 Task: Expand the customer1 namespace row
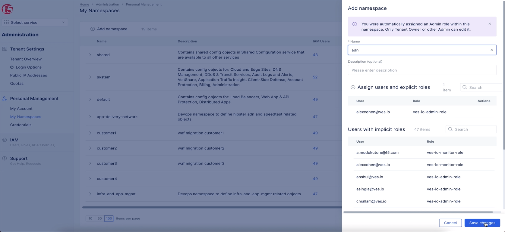point(90,133)
